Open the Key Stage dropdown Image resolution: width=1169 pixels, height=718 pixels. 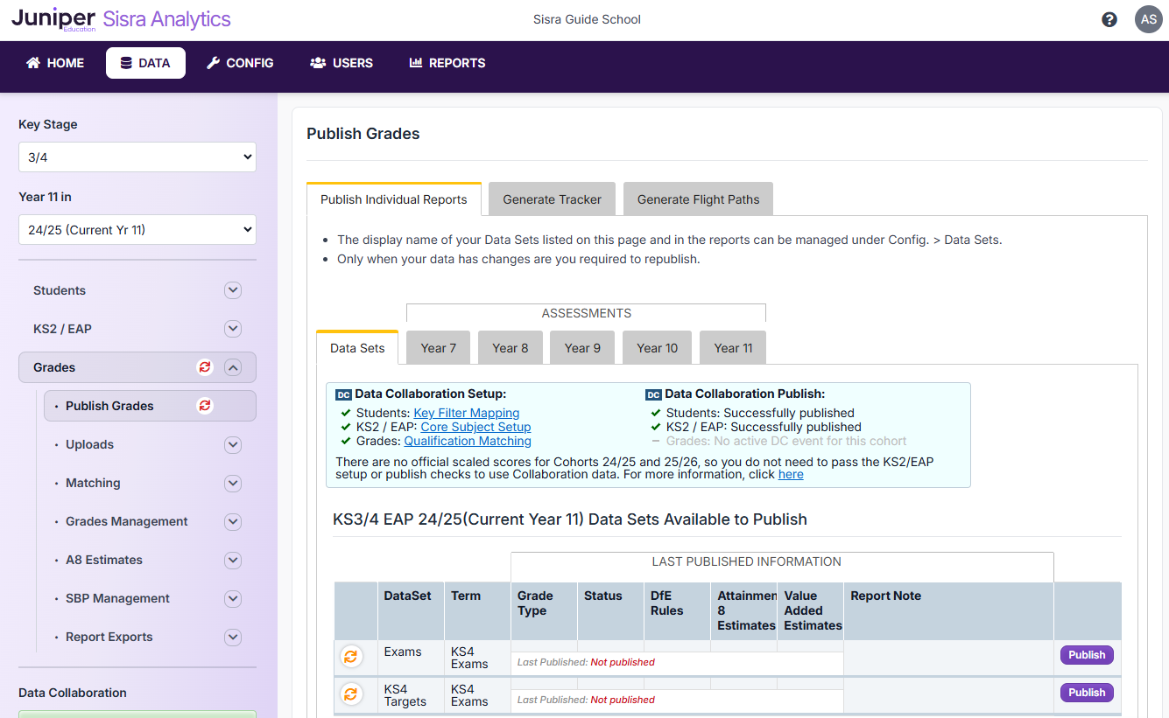click(137, 157)
